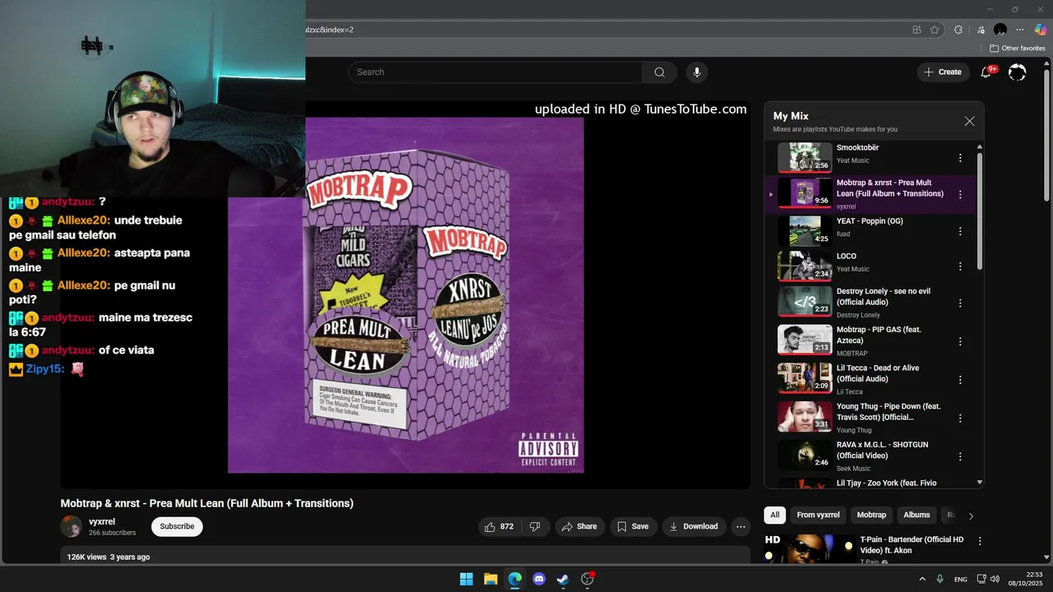The width and height of the screenshot is (1053, 592).
Task: Click the My Mix playlist scrollbar
Action: click(979, 210)
